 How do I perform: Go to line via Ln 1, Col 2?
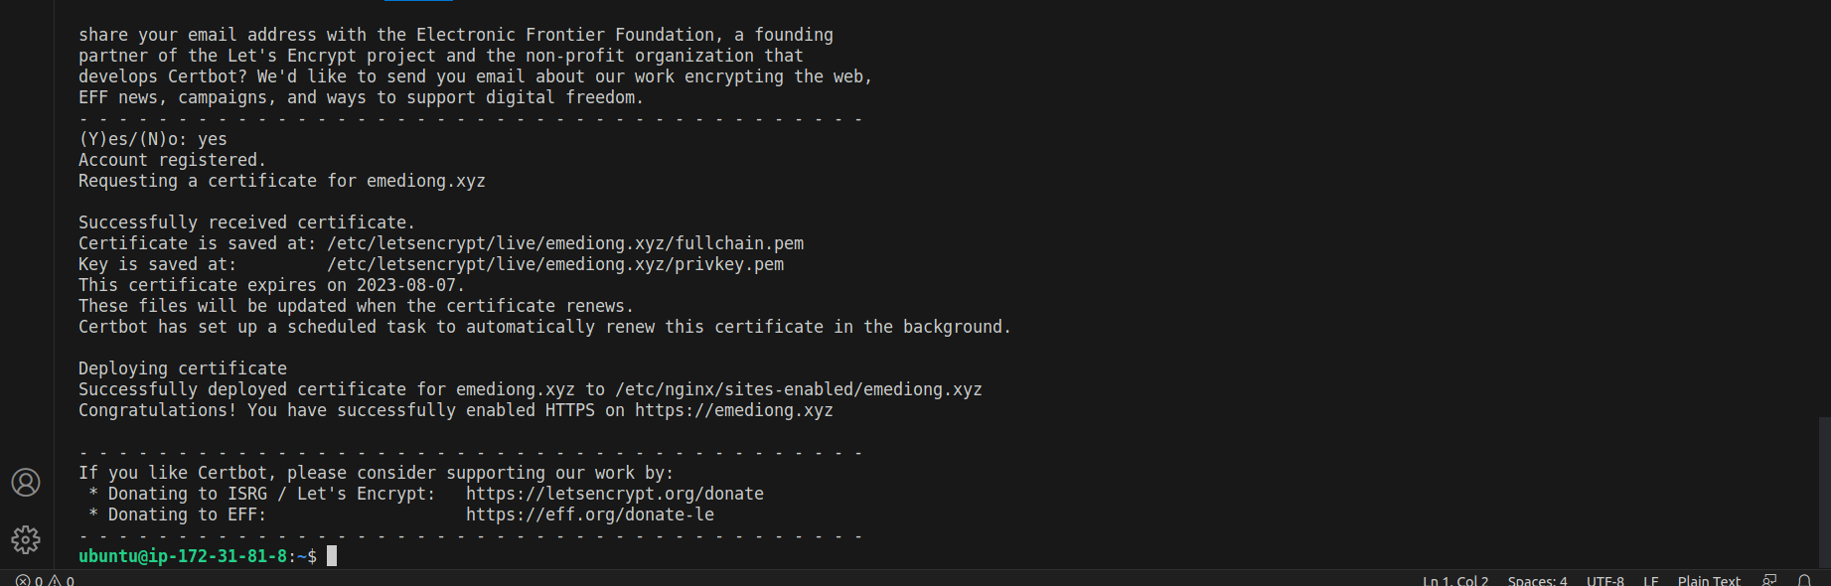[1454, 581]
